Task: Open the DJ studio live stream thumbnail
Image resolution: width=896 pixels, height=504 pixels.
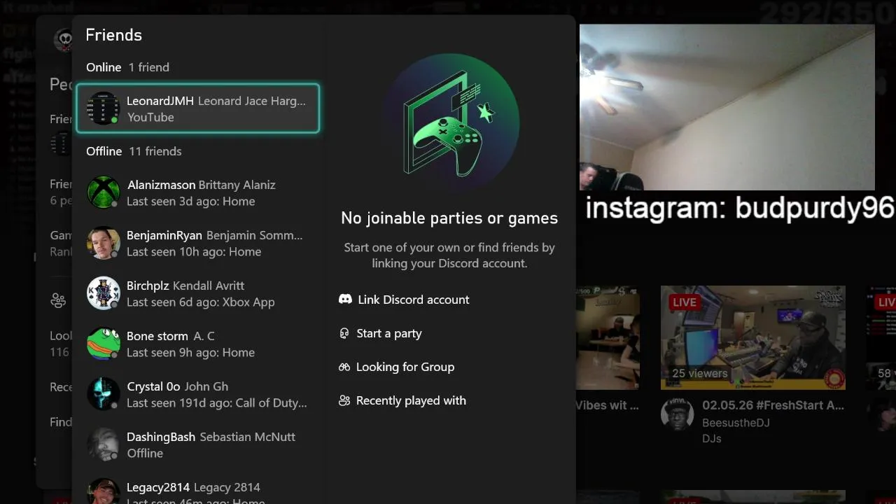Action: (x=753, y=337)
